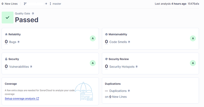Open the 0 Code Smells count
204x107 pixels.
point(106,42)
